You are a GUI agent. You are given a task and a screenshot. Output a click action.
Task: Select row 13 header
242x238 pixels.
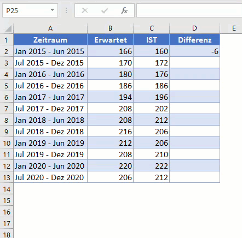click(7, 177)
